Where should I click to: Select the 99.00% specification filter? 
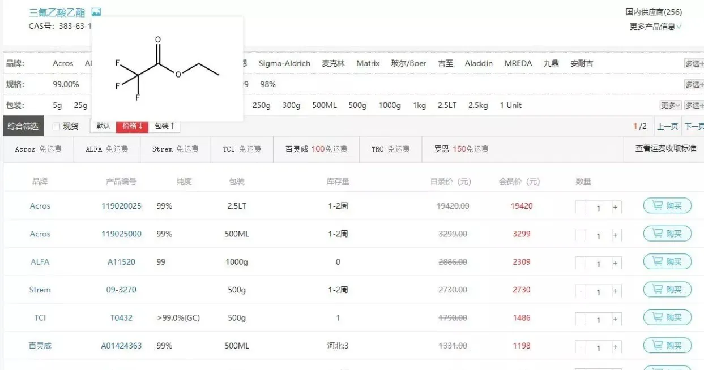point(66,84)
